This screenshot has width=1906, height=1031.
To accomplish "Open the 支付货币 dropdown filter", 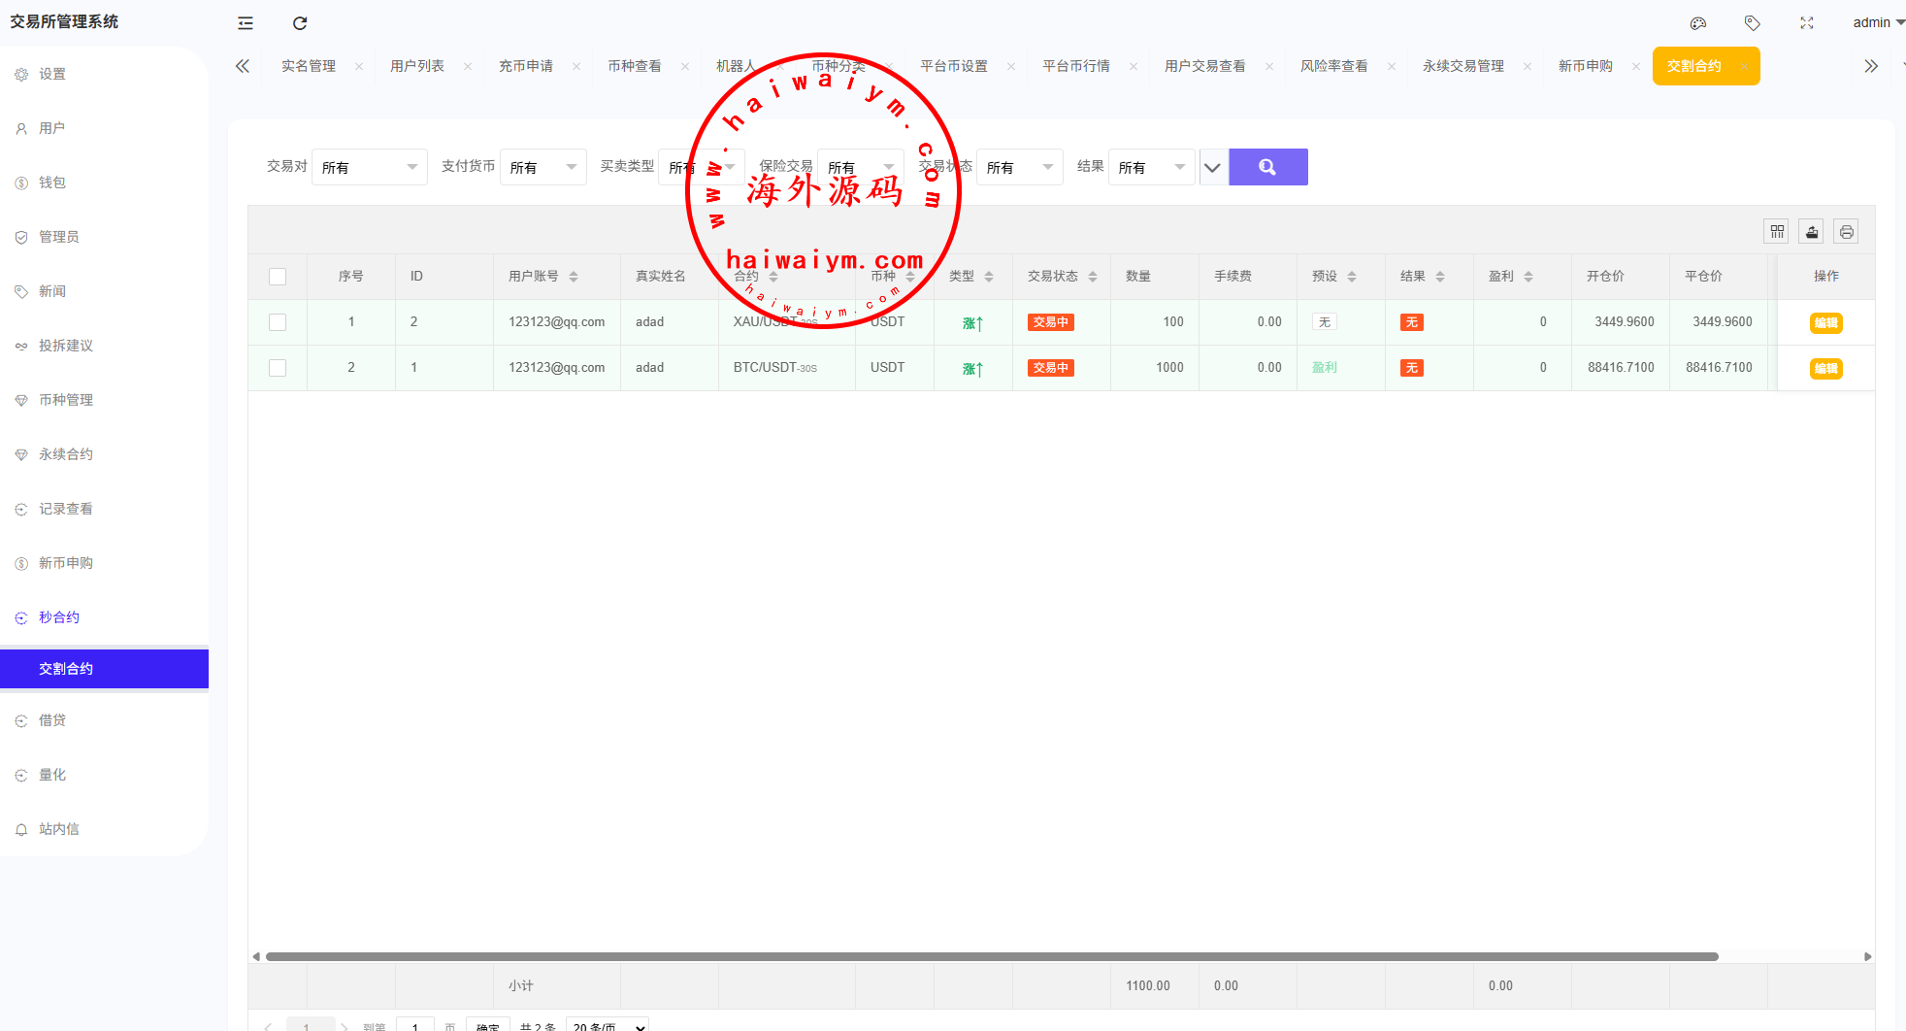I will tap(542, 168).
